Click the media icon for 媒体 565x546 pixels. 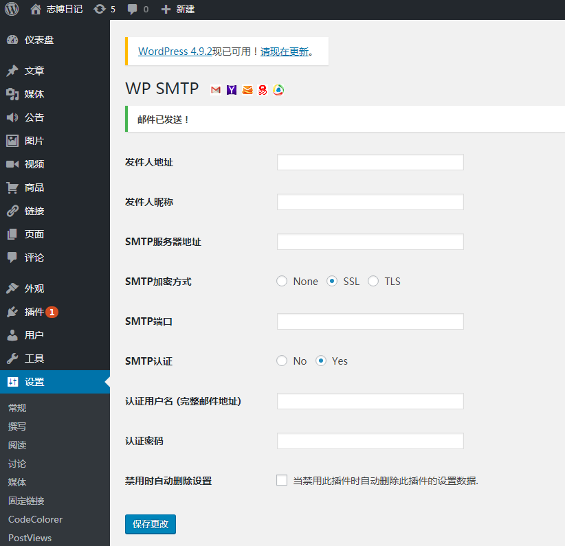tap(12, 94)
